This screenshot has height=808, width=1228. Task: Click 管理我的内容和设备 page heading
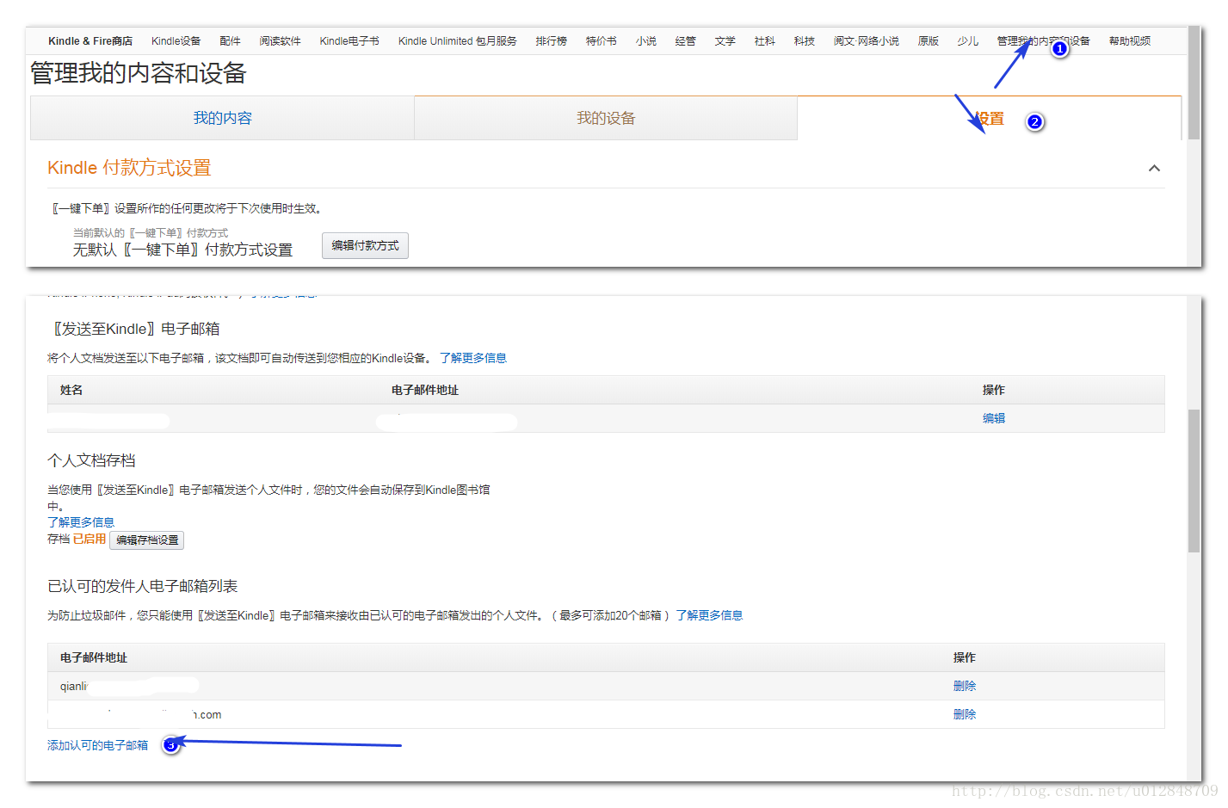point(139,73)
